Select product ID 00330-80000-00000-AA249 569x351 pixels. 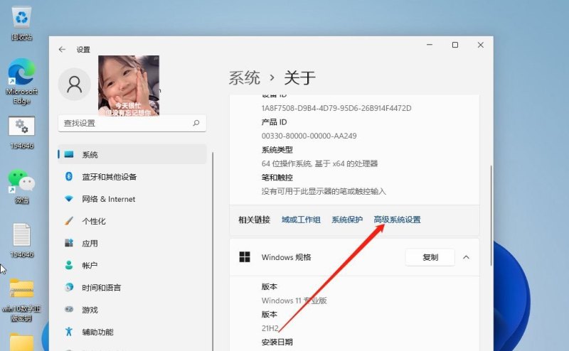tap(309, 136)
